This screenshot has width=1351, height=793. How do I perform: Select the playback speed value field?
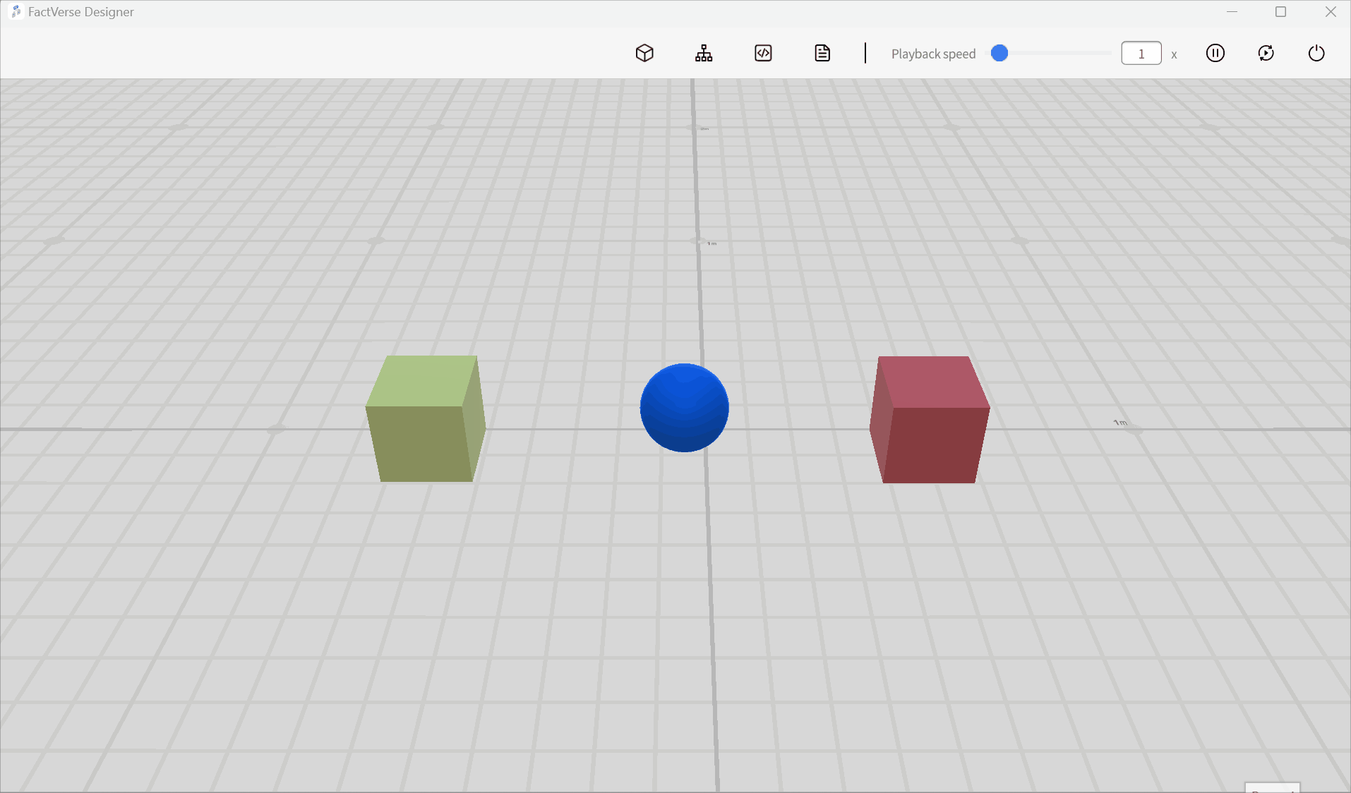coord(1141,52)
